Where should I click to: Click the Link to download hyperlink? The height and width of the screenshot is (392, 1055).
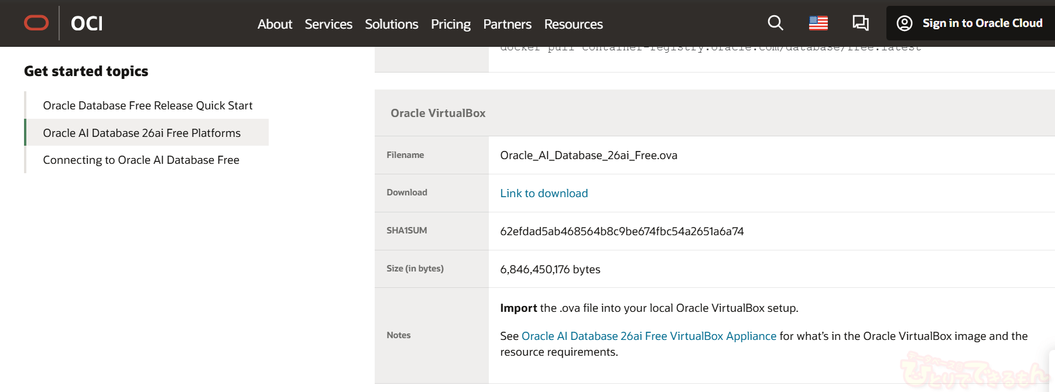click(544, 193)
